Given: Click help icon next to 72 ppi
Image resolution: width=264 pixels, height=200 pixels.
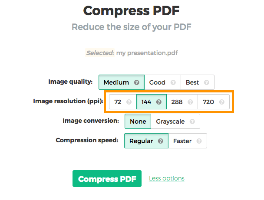Looking at the screenshot, I should click(129, 102).
